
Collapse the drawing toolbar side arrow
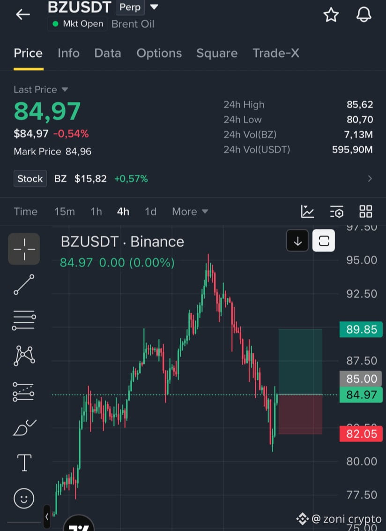click(x=47, y=517)
